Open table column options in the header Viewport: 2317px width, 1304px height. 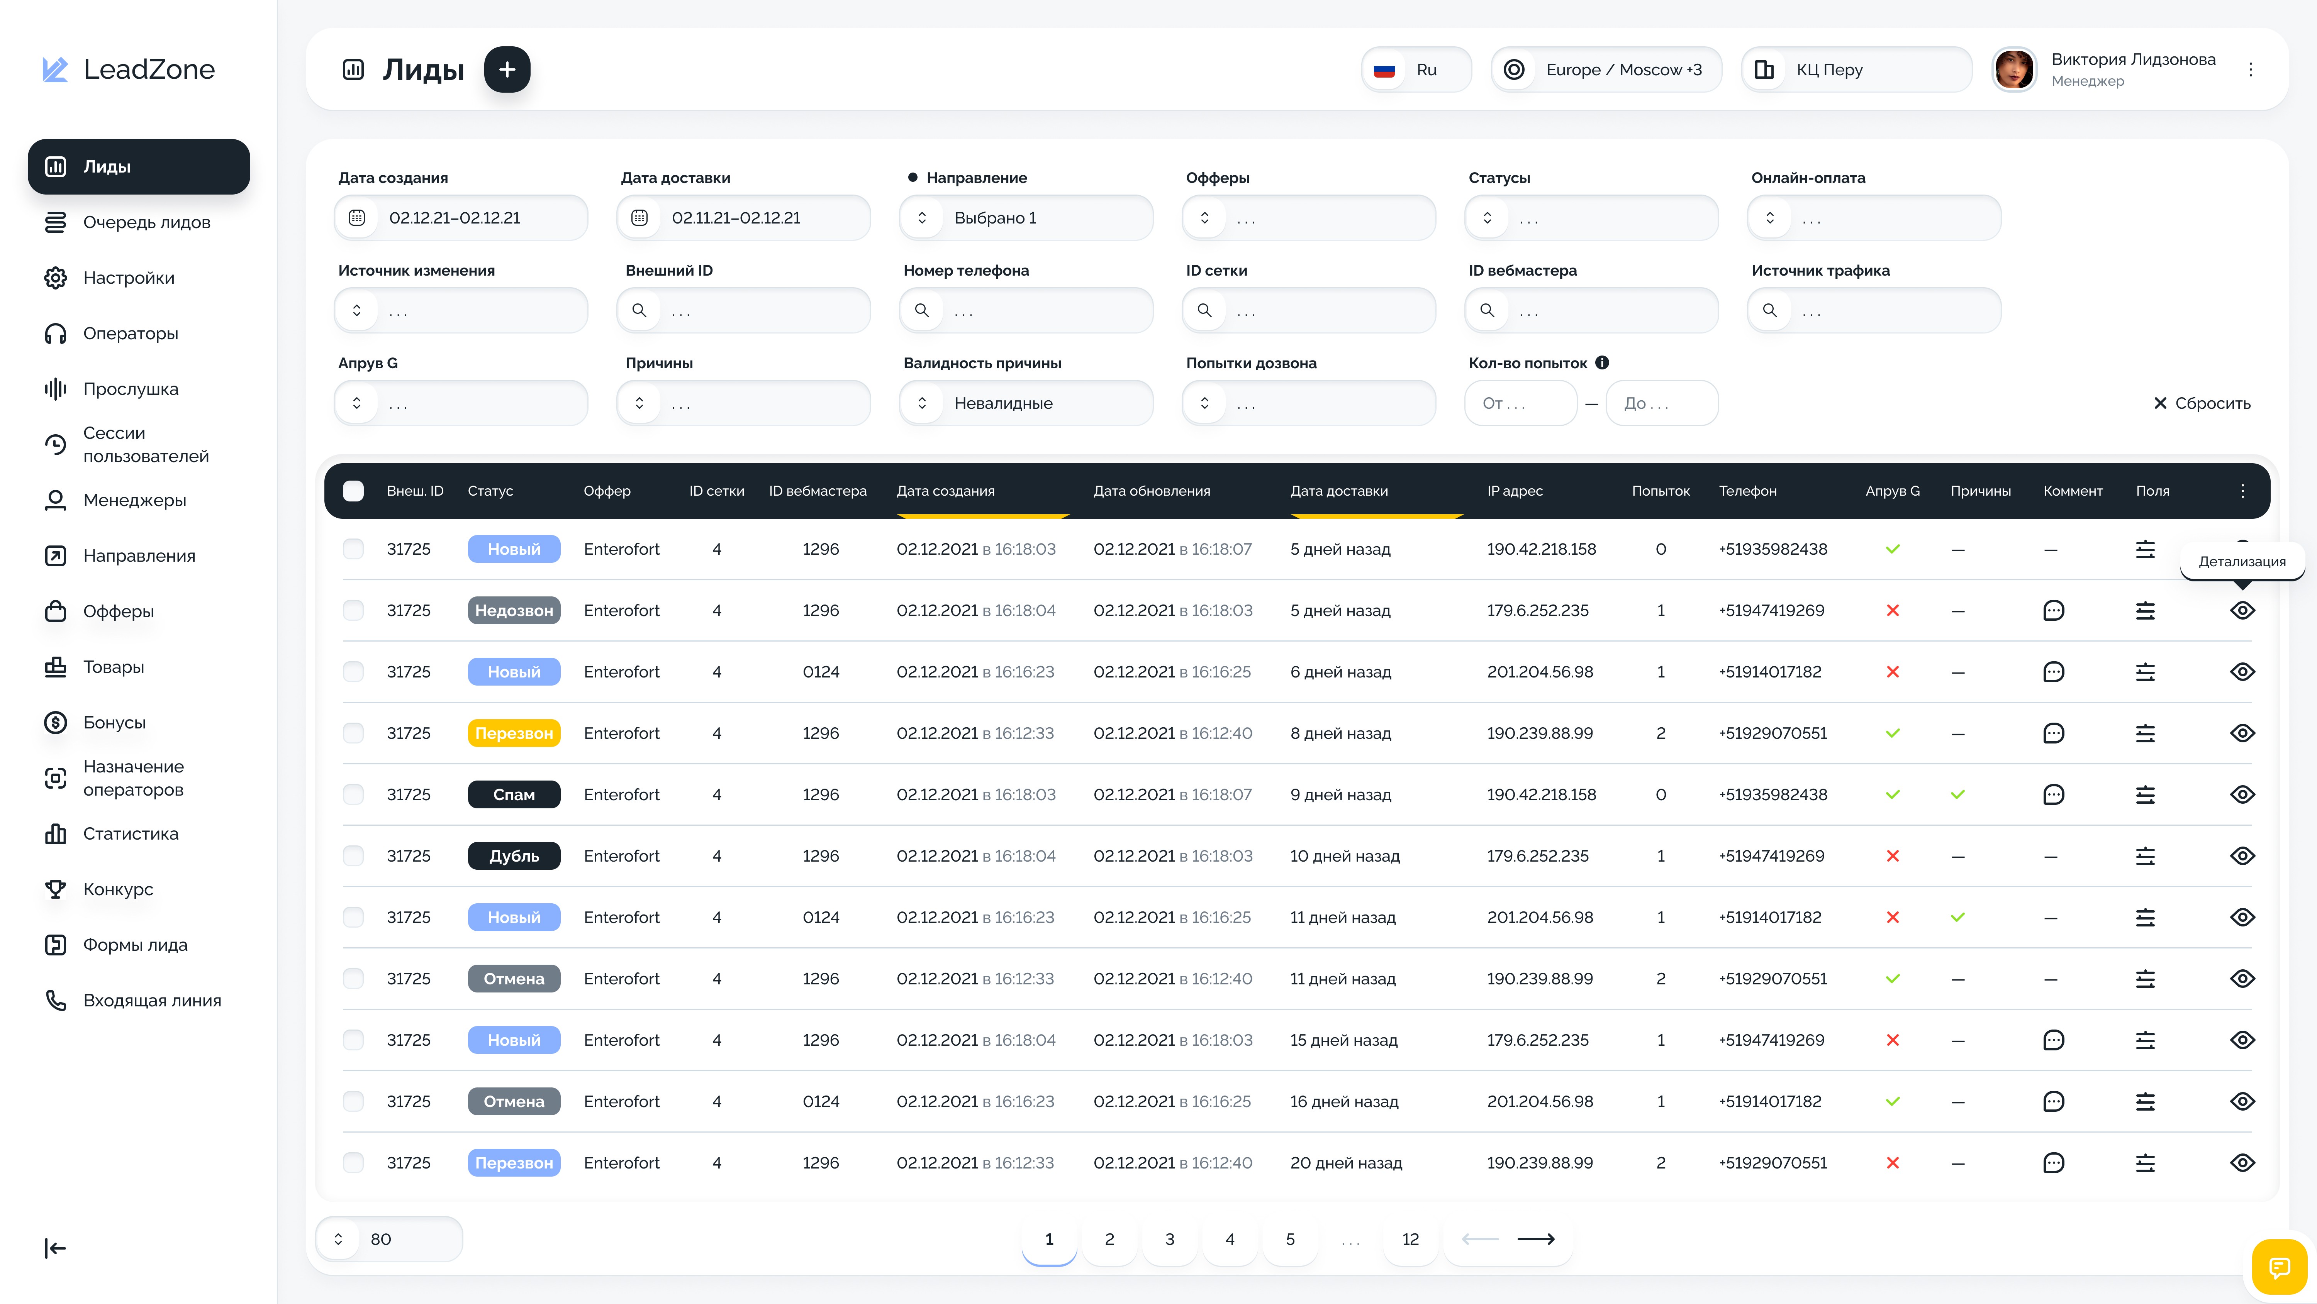[2242, 491]
